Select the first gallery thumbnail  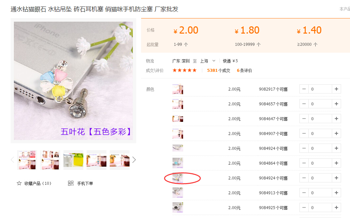[x=27, y=160]
